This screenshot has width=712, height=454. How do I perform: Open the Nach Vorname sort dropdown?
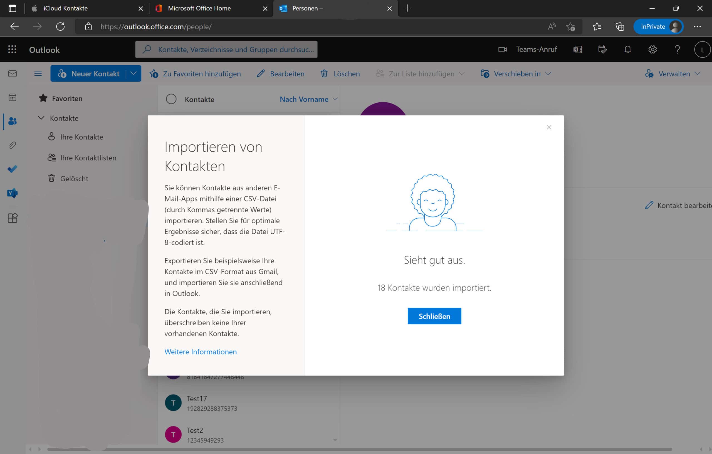[x=308, y=99]
